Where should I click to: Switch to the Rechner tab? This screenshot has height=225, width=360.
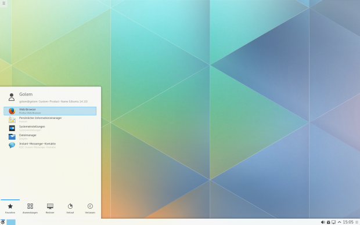pos(50,208)
